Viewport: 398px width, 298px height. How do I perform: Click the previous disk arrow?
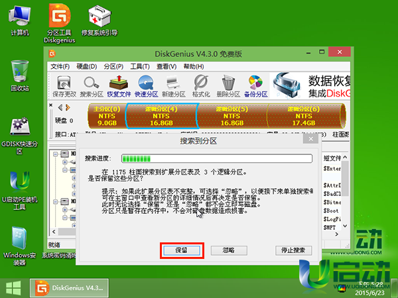pyautogui.click(x=60, y=108)
